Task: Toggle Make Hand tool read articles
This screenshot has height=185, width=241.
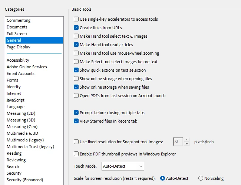Action: [x=76, y=45]
